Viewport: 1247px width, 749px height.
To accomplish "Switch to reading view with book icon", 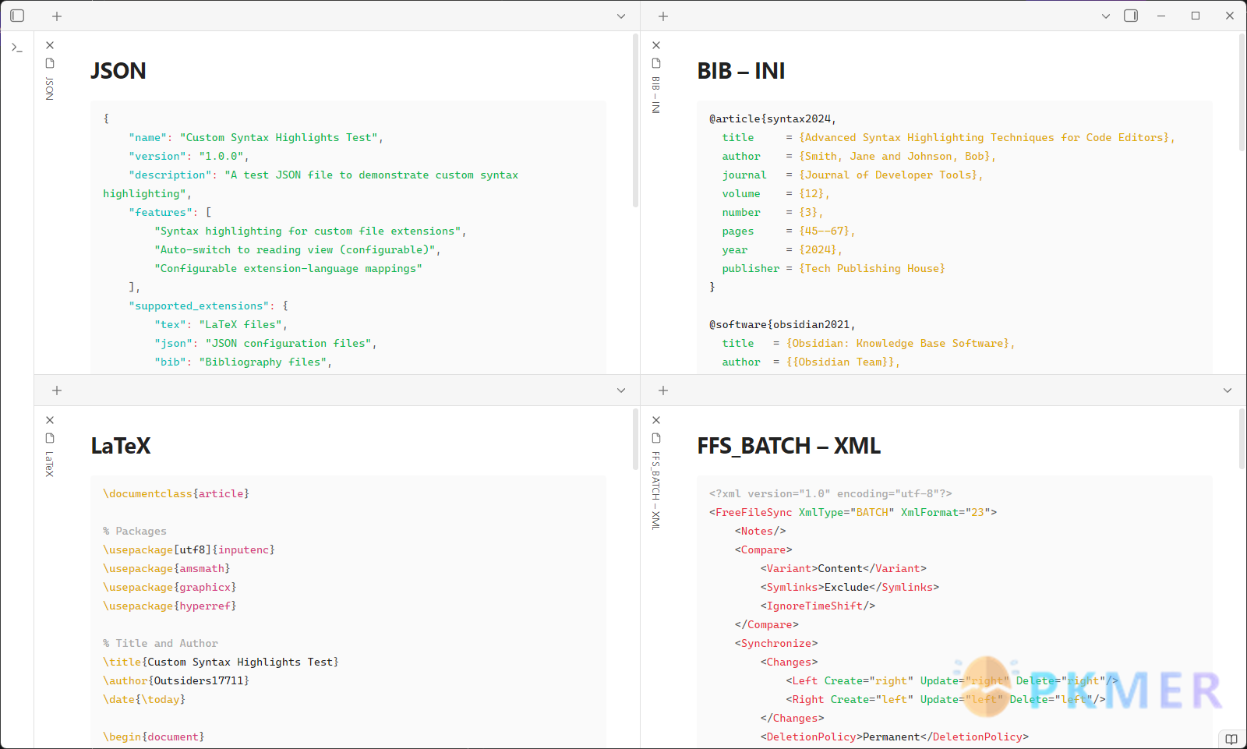I will tap(1231, 739).
